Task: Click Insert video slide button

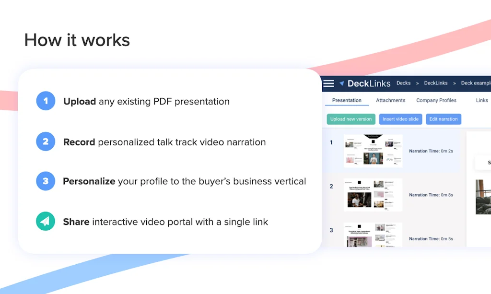Action: pyautogui.click(x=400, y=119)
